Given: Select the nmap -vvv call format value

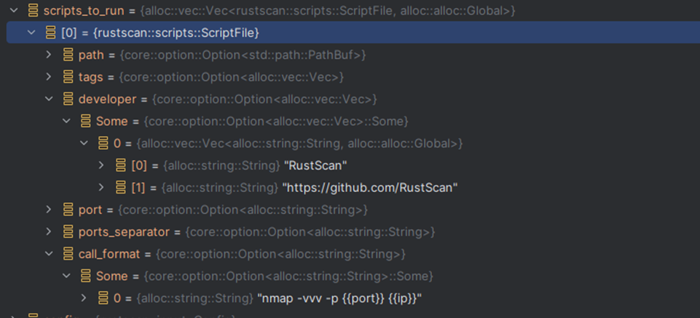Looking at the screenshot, I should pos(339,298).
